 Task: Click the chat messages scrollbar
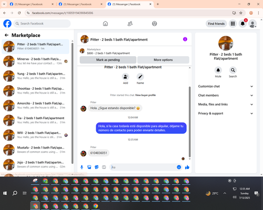[189, 122]
